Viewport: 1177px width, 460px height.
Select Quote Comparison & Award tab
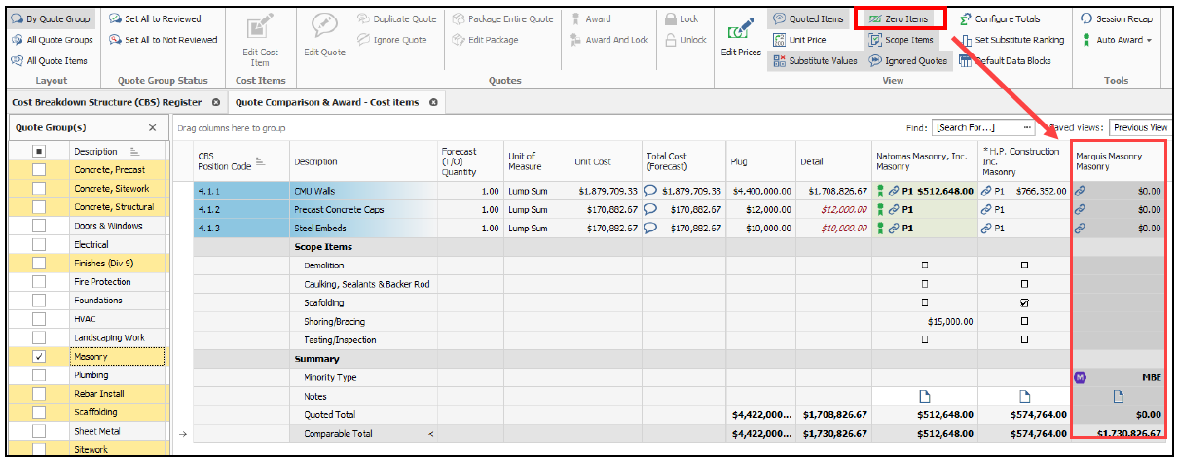pyautogui.click(x=326, y=102)
